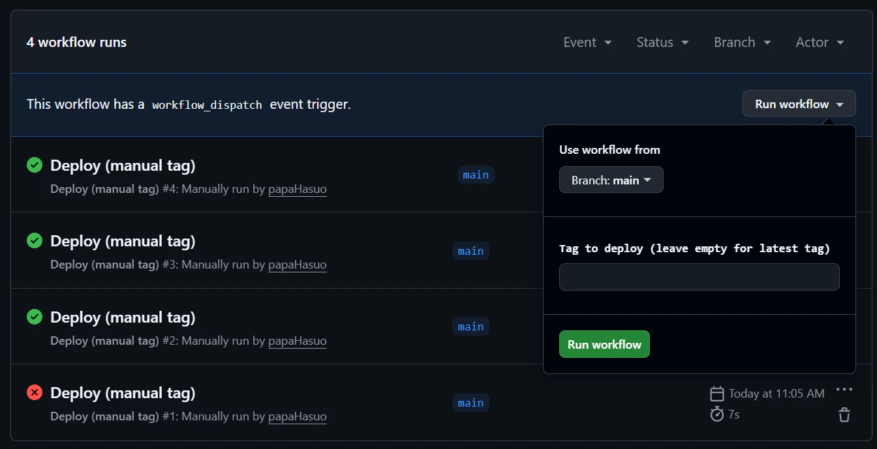Viewport: 877px width, 449px height.
Task: Open papaHasuo profile link in run #1
Action: point(298,416)
